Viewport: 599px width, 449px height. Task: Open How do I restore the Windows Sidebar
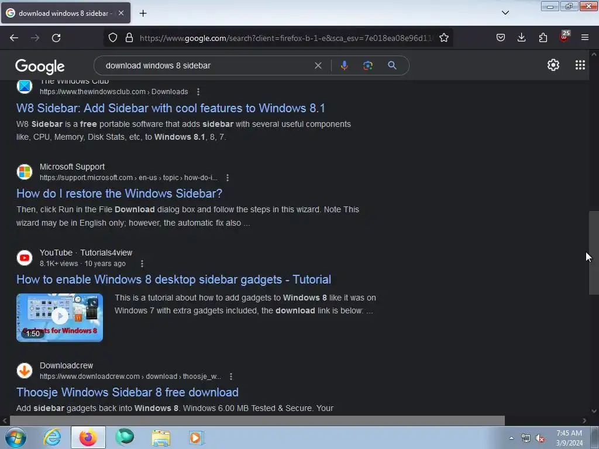tap(119, 194)
